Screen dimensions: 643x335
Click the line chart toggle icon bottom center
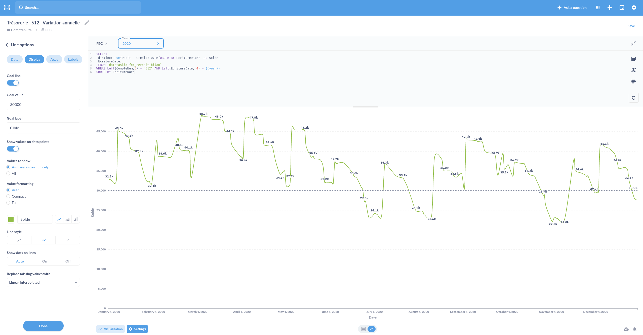tap(371, 328)
